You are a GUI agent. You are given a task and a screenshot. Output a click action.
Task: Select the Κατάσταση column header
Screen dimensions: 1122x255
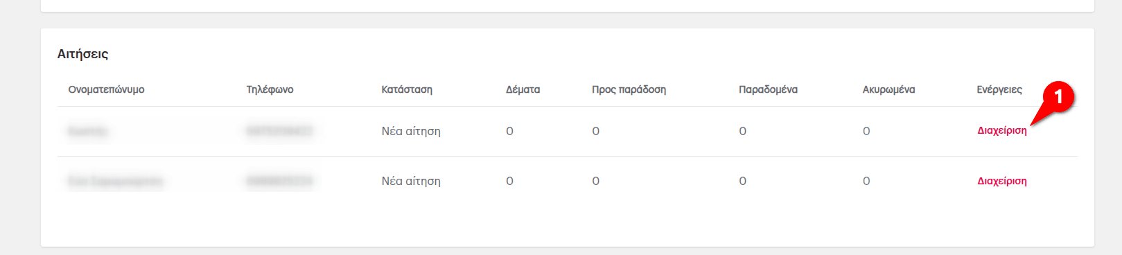pos(407,89)
